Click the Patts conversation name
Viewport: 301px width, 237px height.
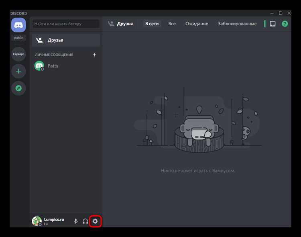pyautogui.click(x=53, y=66)
